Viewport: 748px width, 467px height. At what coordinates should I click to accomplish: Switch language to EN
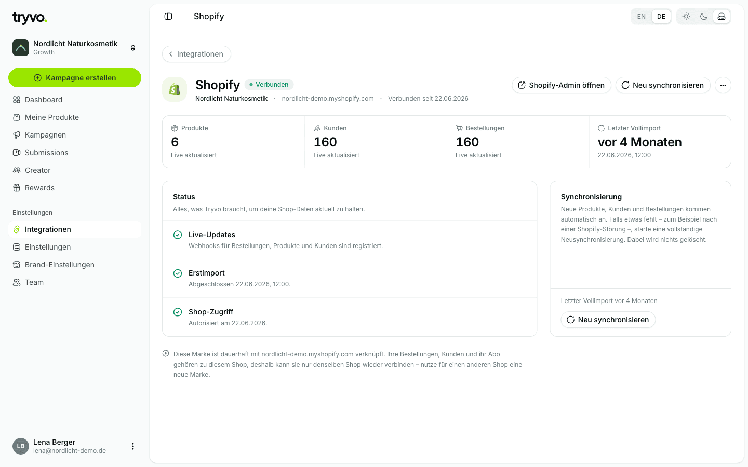(642, 17)
